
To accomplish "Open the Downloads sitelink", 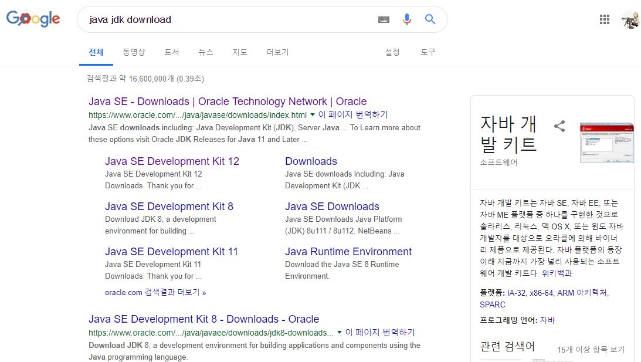I will (311, 161).
